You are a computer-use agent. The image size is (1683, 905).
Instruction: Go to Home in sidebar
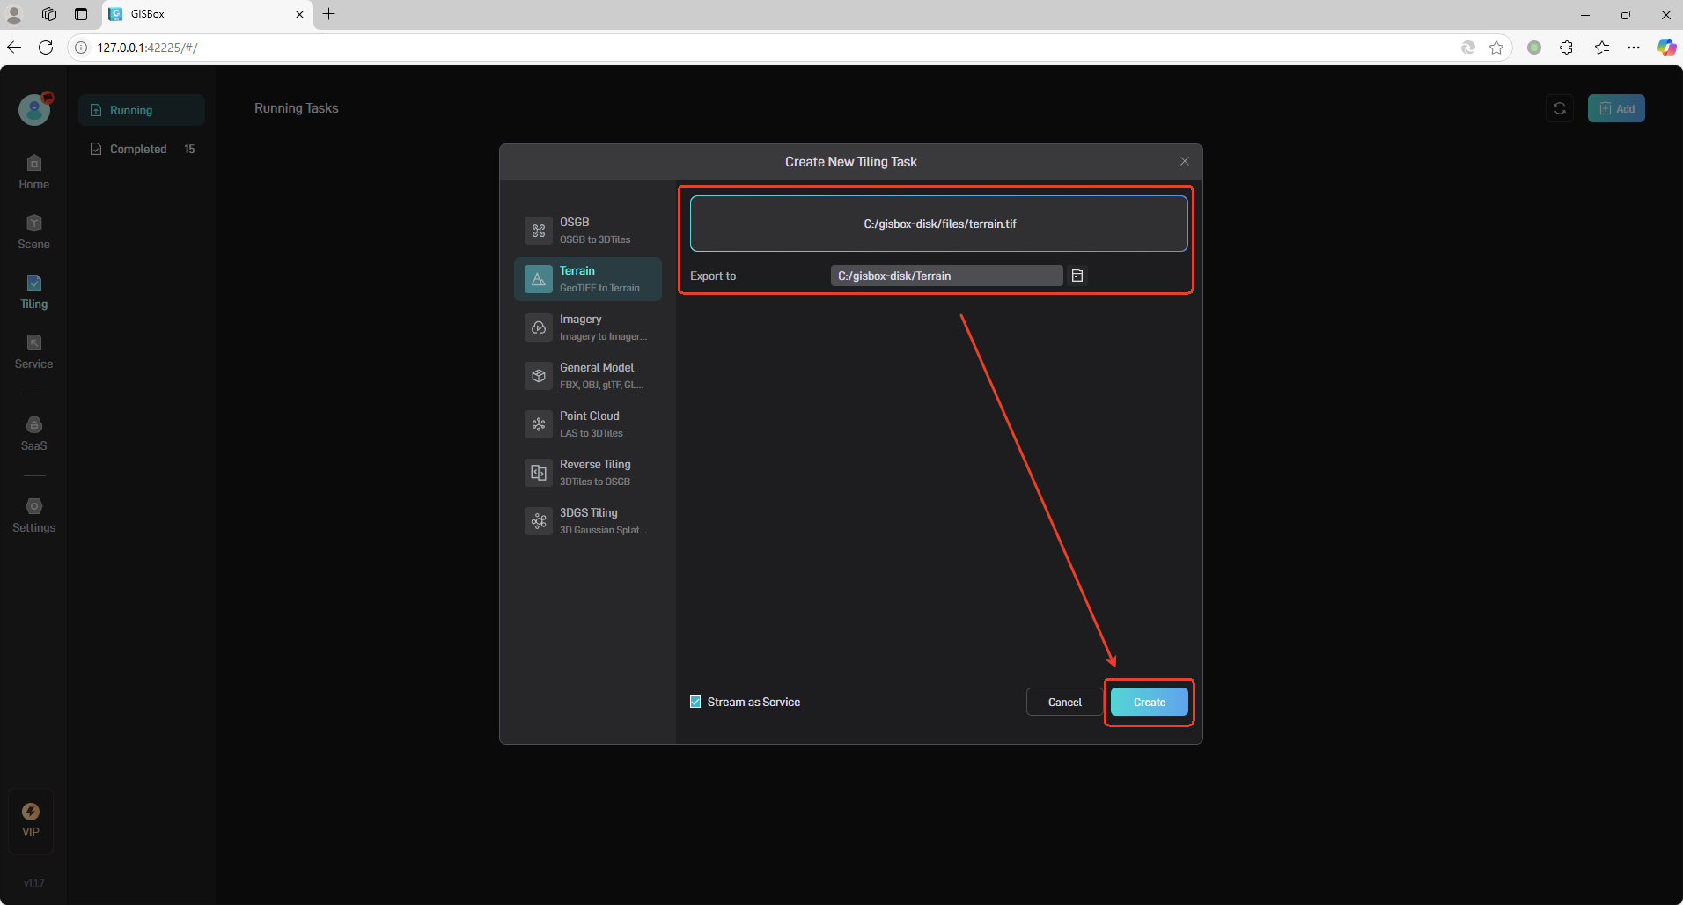point(33,172)
